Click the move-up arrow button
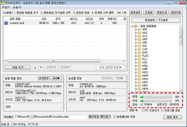The width and height of the screenshot is (187, 127). [x=35, y=68]
